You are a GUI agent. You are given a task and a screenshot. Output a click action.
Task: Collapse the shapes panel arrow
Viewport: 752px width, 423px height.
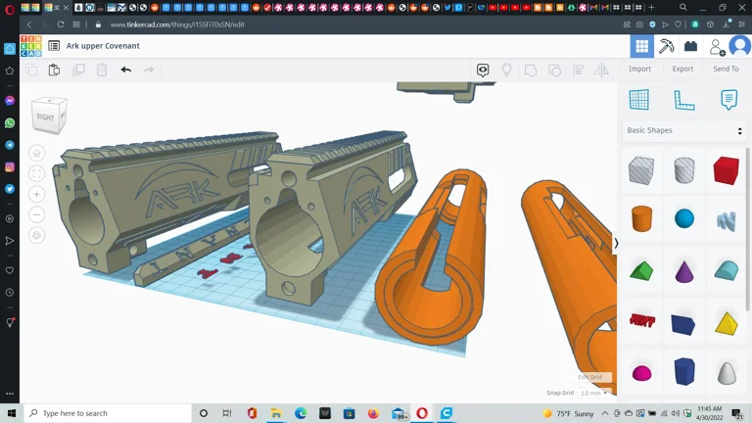point(616,243)
